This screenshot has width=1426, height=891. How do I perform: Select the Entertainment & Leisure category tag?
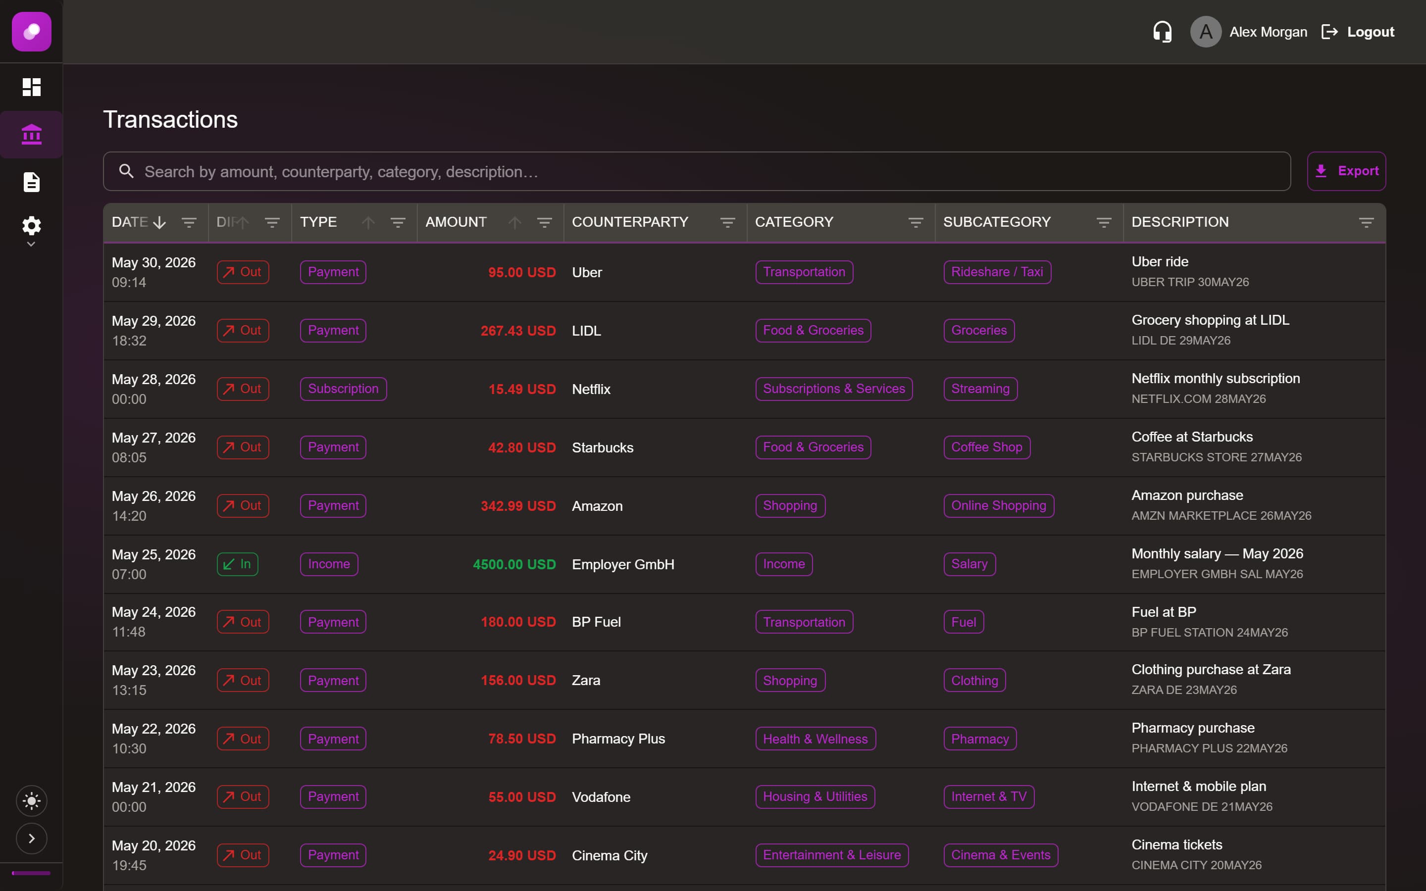(831, 855)
